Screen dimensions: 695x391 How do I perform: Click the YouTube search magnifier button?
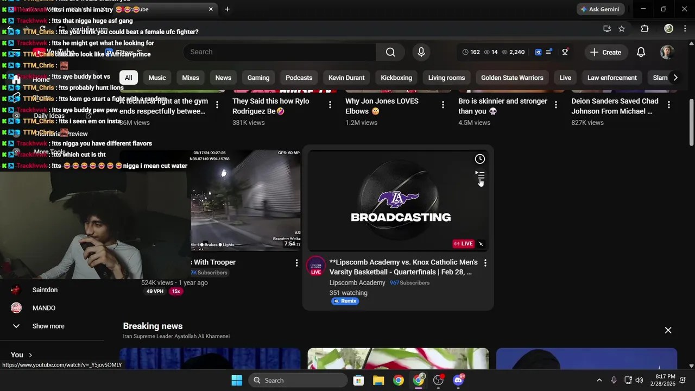pos(390,52)
